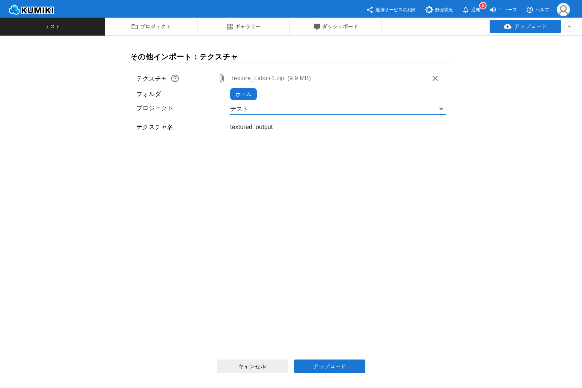Select the テスト project tab

[x=53, y=27]
